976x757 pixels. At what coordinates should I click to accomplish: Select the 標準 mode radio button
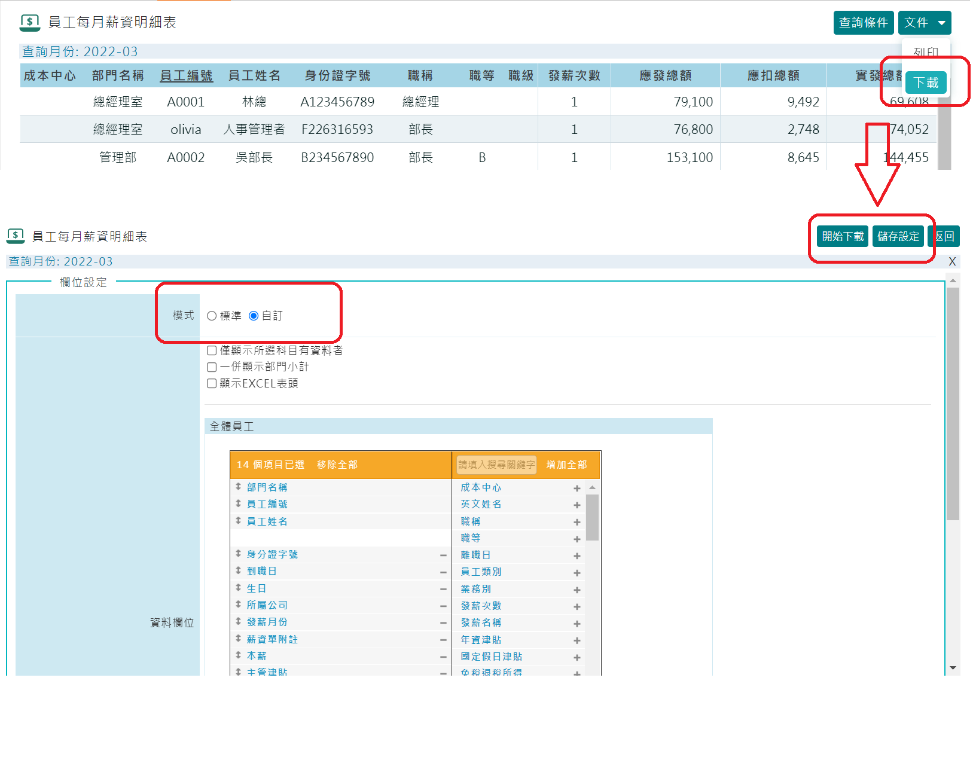212,316
